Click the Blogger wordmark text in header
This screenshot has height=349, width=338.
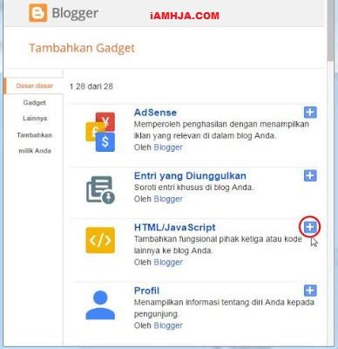(x=75, y=13)
